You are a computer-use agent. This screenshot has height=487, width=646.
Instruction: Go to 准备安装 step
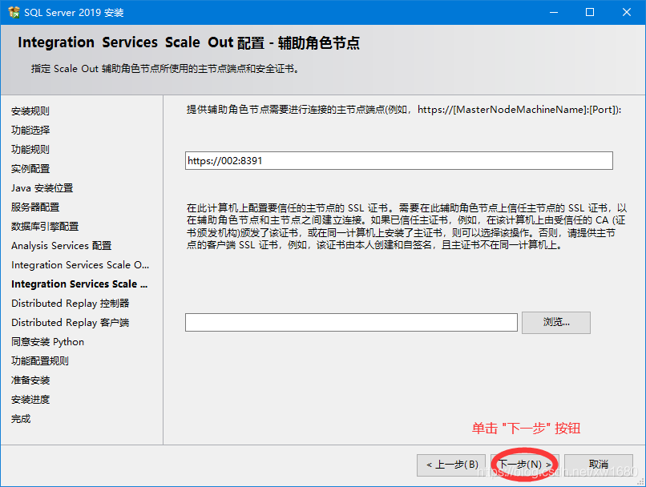30,380
